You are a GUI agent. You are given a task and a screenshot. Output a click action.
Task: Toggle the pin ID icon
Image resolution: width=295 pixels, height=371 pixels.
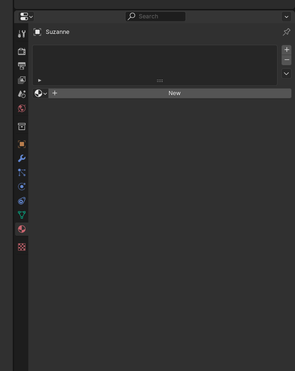(x=286, y=32)
